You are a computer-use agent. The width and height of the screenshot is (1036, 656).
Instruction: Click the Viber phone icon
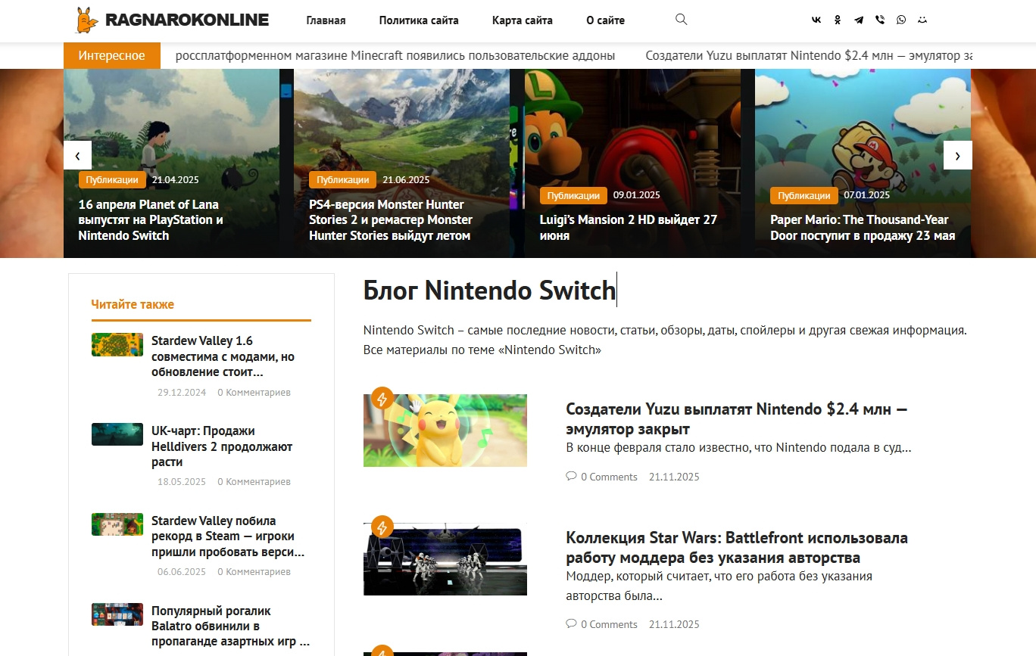(880, 20)
